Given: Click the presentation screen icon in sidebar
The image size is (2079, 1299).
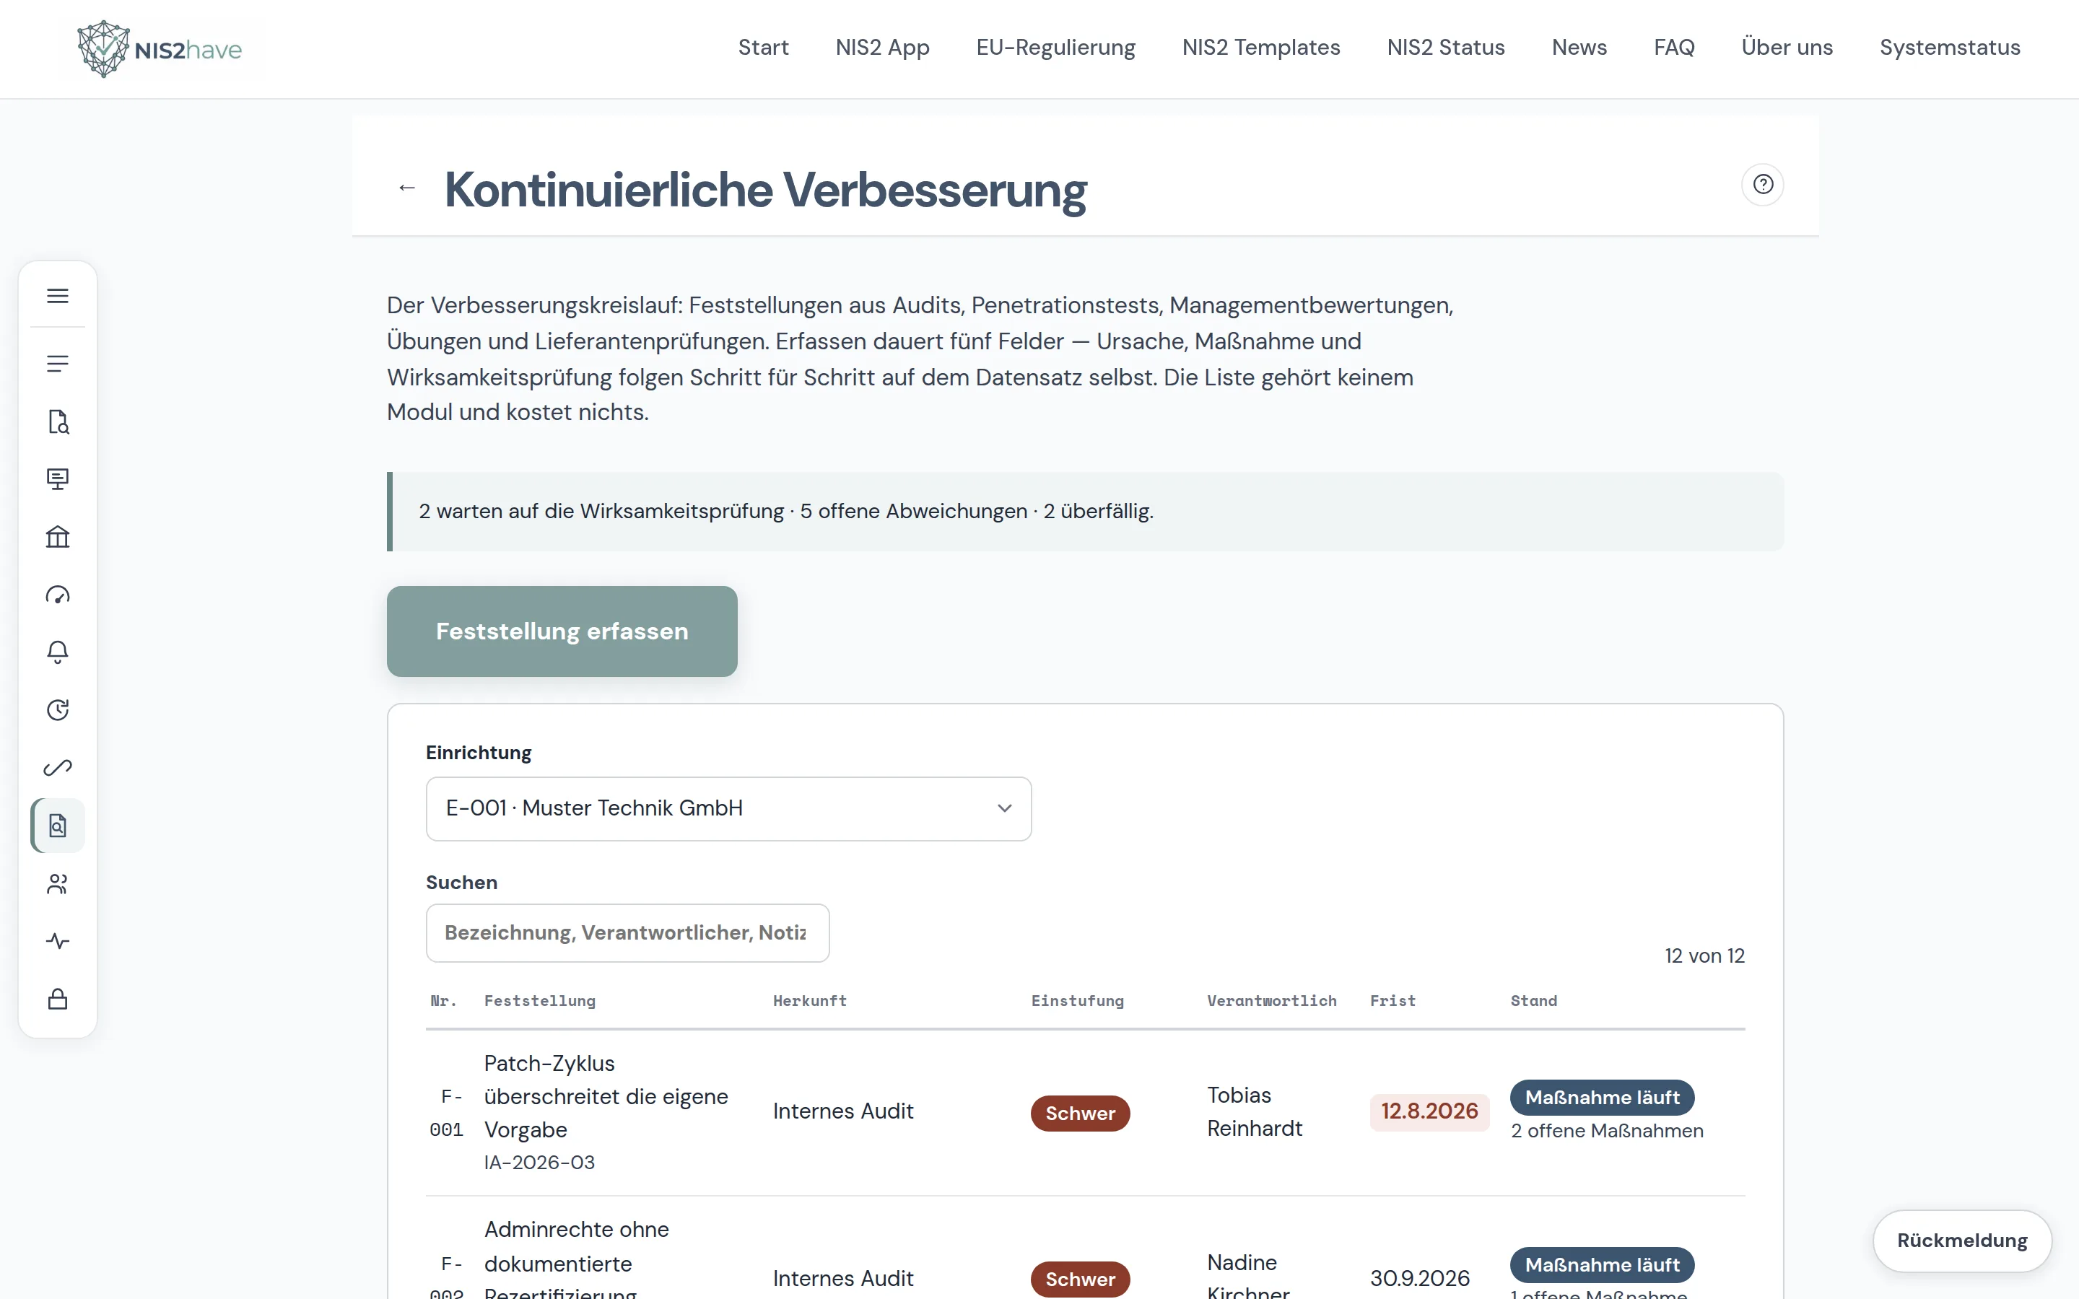Looking at the screenshot, I should pyautogui.click(x=58, y=478).
